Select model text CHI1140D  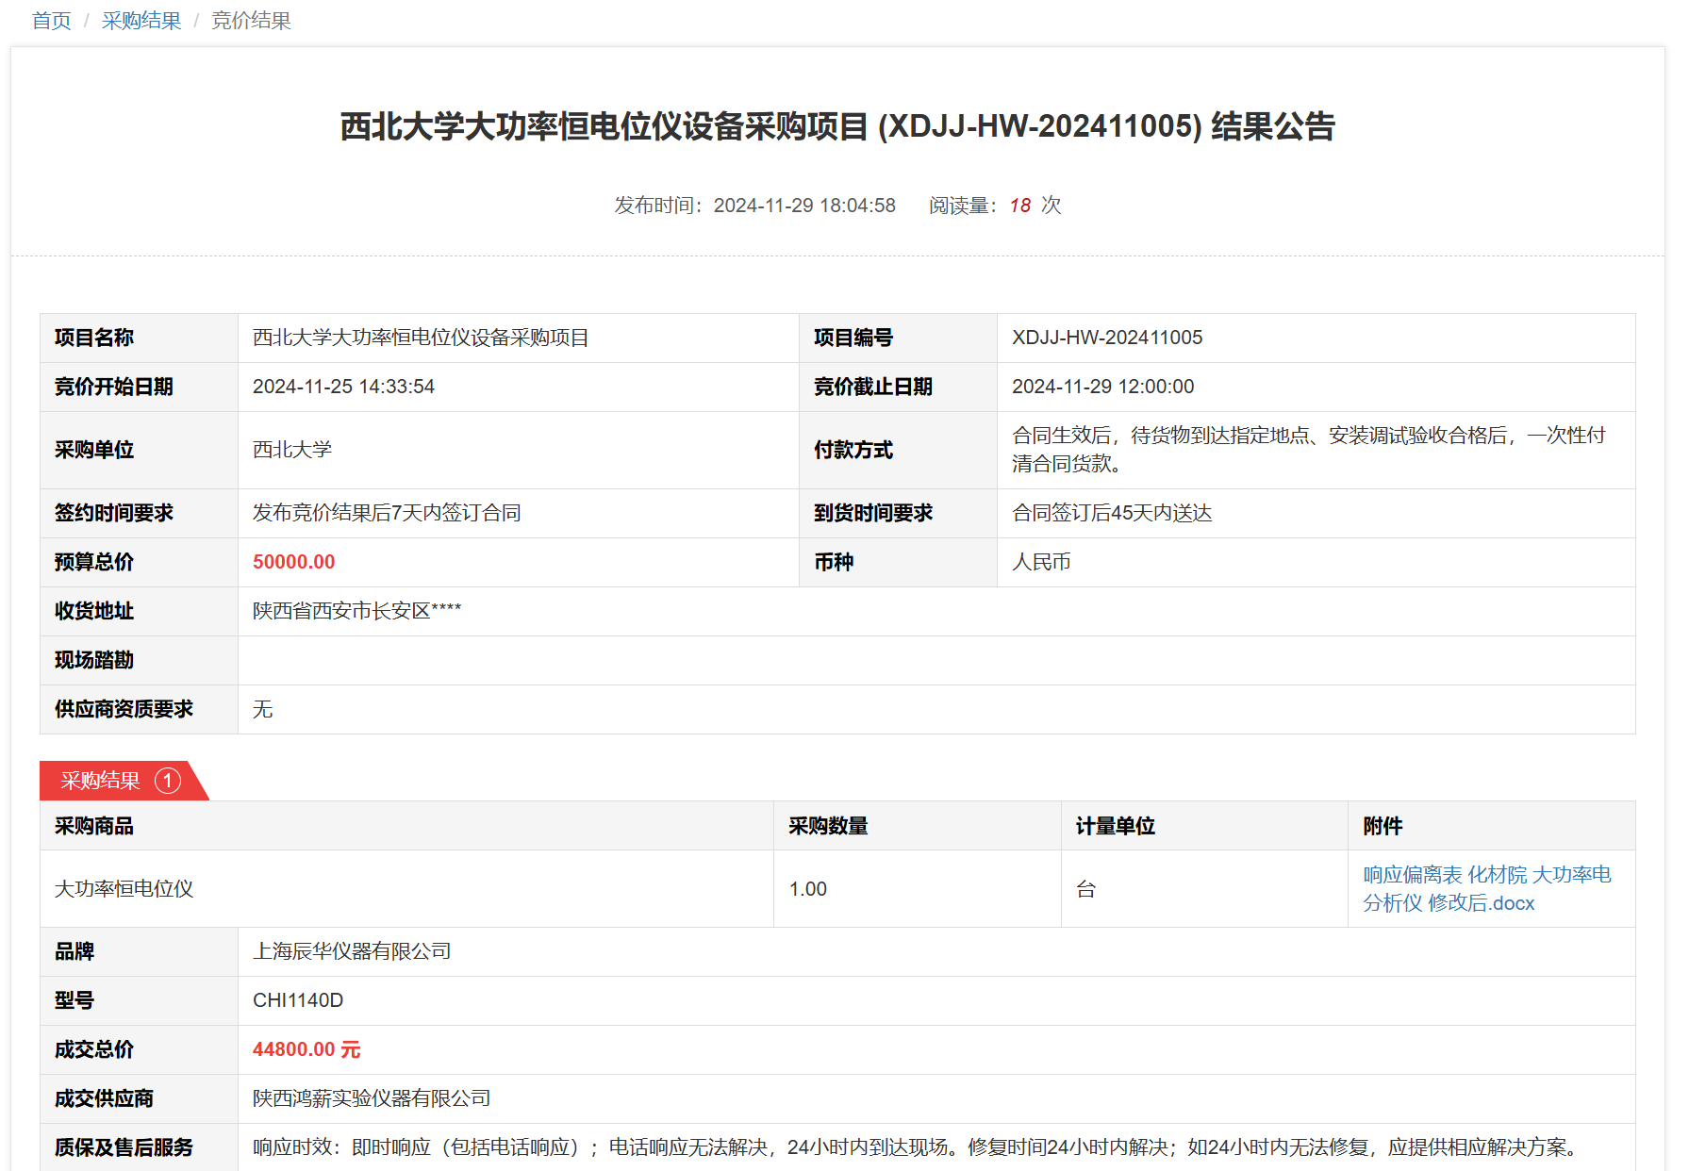[298, 1000]
